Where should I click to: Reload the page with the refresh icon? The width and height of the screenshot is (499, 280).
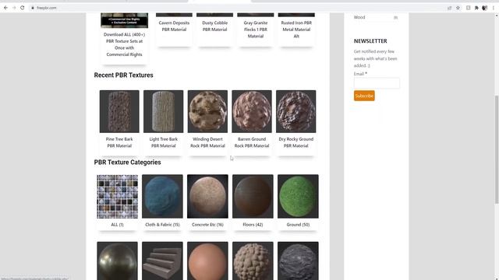tap(23, 8)
